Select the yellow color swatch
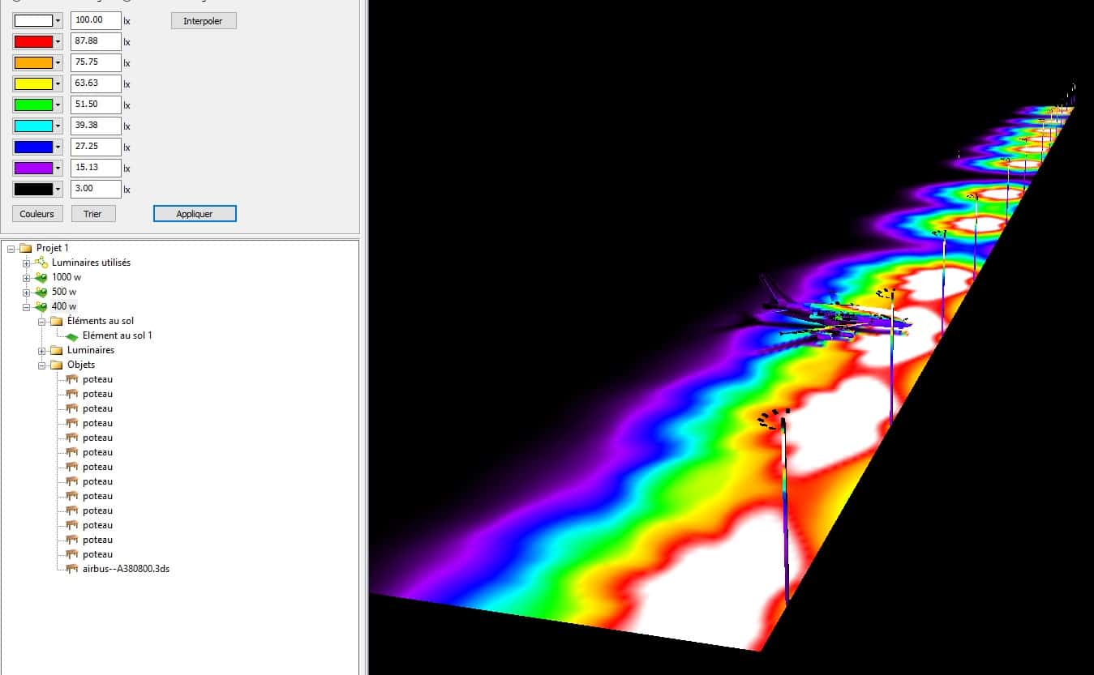The width and height of the screenshot is (1094, 675). (x=33, y=83)
